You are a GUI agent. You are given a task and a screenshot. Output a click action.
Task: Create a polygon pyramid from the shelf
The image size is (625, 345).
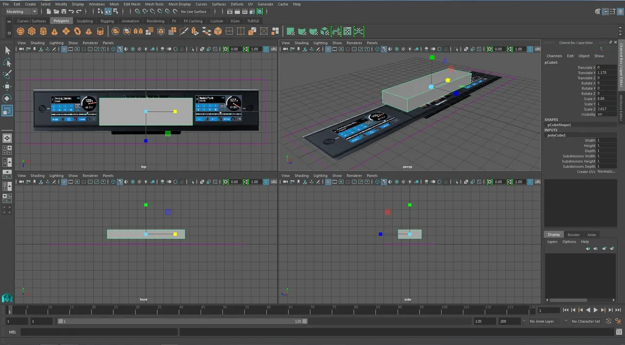click(x=88, y=31)
